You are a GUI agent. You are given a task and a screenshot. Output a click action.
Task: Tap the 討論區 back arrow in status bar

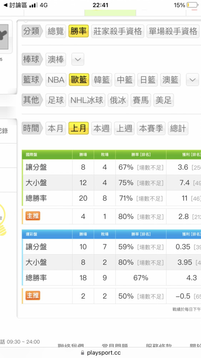pyautogui.click(x=5, y=5)
